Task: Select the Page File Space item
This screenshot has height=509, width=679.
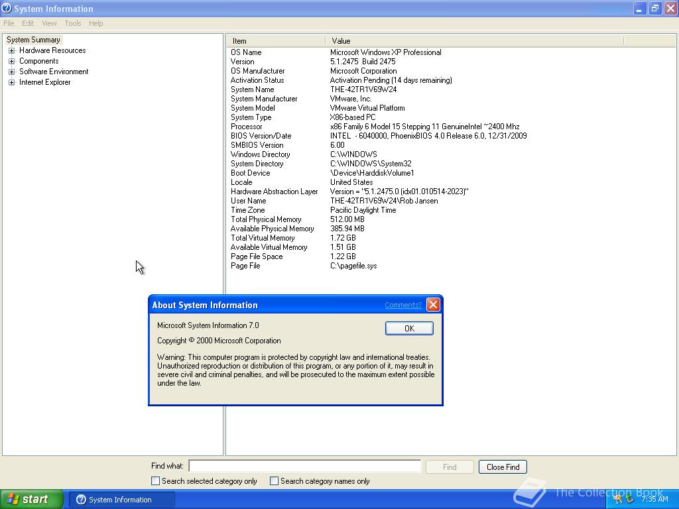Action: pos(257,256)
